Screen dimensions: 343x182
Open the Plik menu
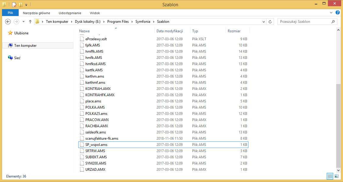pyautogui.click(x=10, y=13)
